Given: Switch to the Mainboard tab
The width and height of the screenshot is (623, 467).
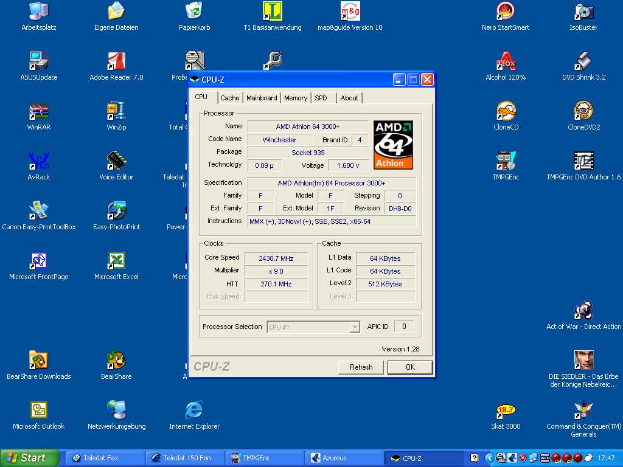Looking at the screenshot, I should (x=262, y=98).
